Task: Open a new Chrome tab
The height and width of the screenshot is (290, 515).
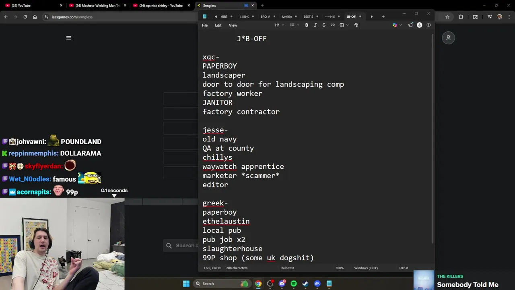Action: (x=262, y=6)
